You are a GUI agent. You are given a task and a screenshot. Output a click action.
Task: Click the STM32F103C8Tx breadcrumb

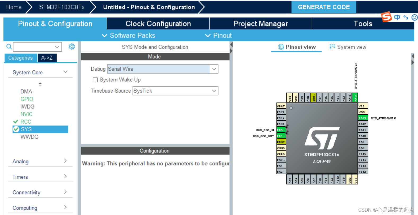[x=62, y=7]
